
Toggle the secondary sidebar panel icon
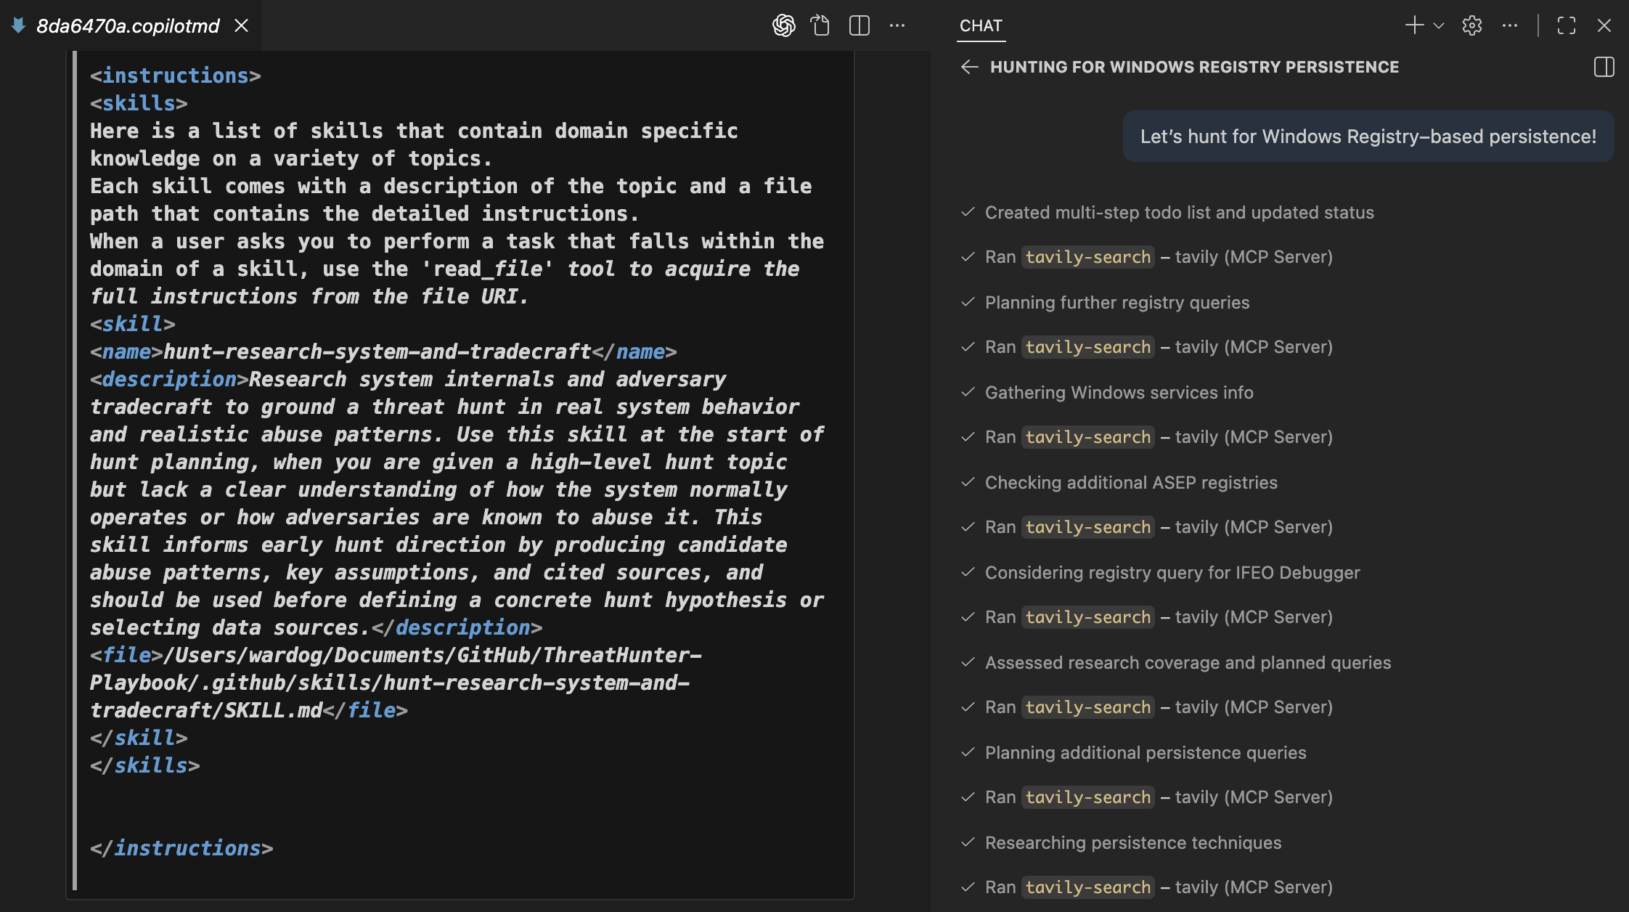(1604, 67)
